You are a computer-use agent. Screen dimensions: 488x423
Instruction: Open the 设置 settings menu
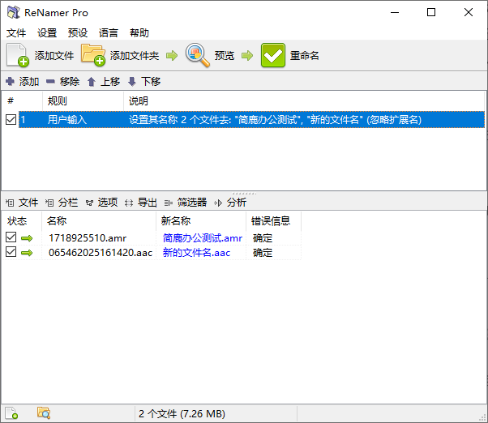(47, 32)
